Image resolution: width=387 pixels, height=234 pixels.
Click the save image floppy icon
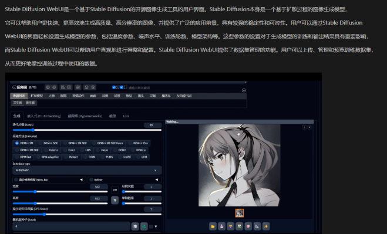(221, 226)
